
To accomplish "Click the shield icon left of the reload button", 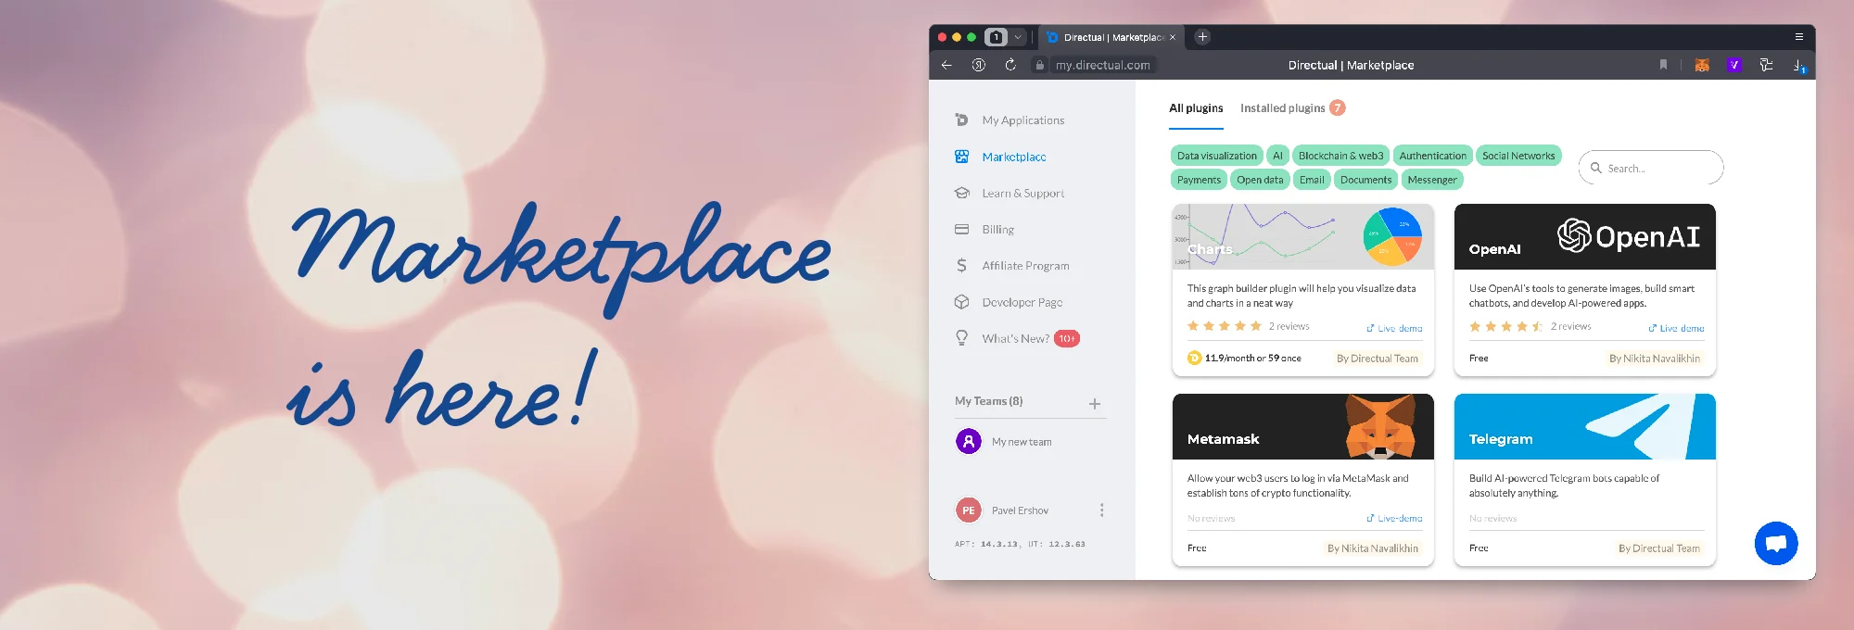I will tap(978, 65).
